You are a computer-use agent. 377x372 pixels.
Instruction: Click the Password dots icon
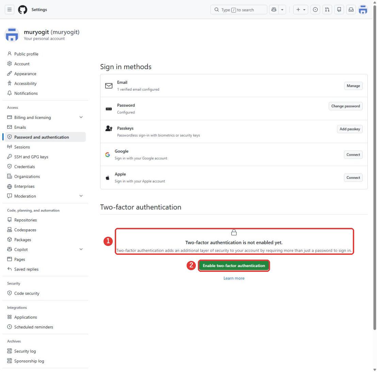click(109, 109)
